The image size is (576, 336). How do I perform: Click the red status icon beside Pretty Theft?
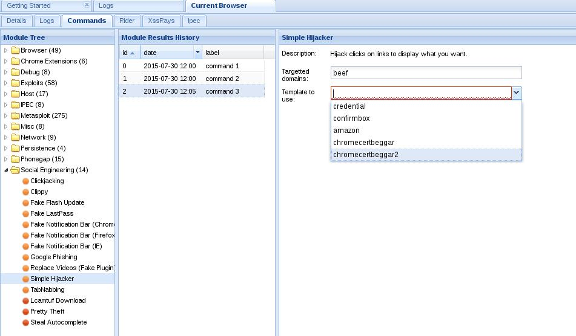click(x=25, y=311)
